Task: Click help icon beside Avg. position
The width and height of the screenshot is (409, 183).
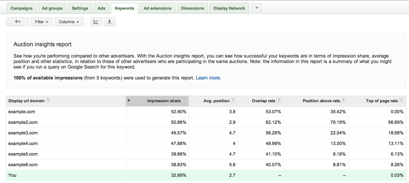Action: (x=233, y=101)
